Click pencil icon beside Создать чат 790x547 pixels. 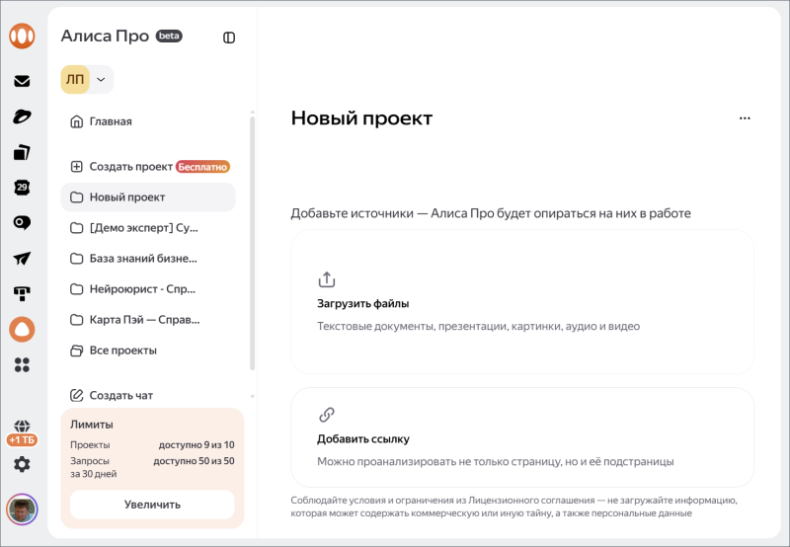(76, 395)
